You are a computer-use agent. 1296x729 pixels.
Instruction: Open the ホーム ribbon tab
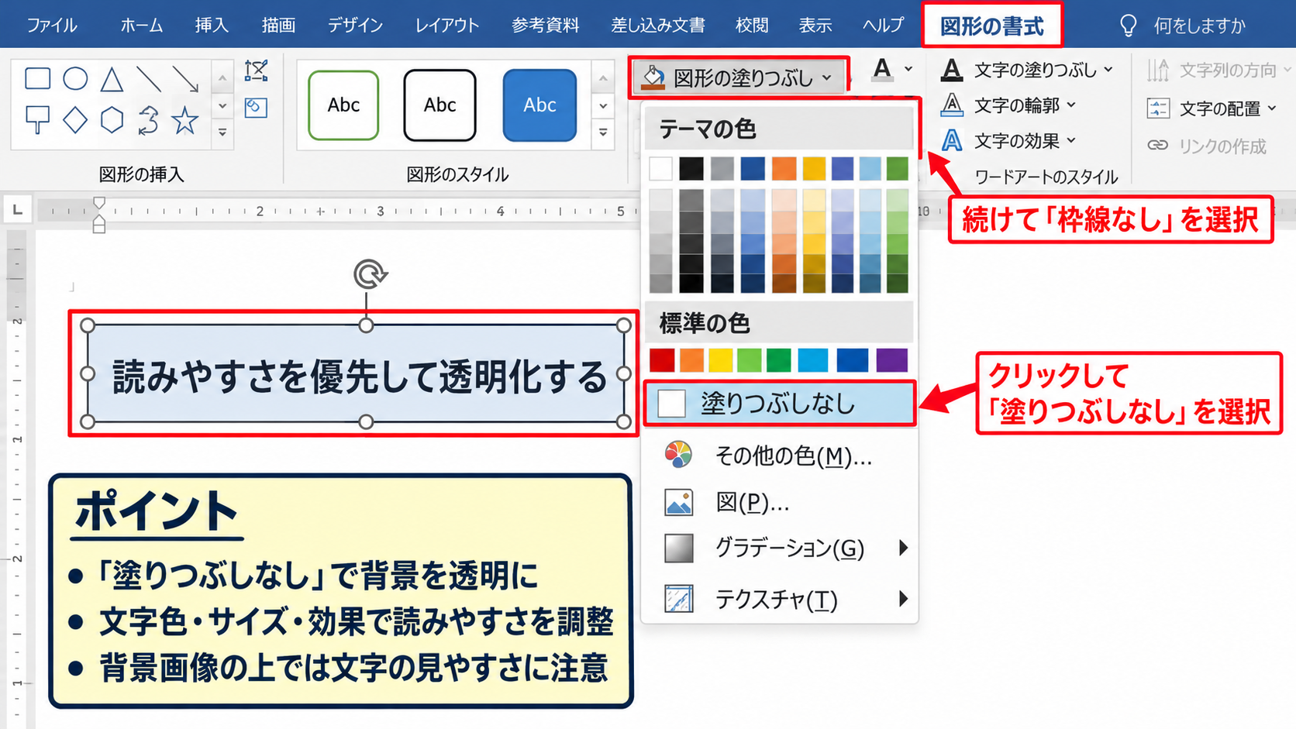click(x=141, y=26)
